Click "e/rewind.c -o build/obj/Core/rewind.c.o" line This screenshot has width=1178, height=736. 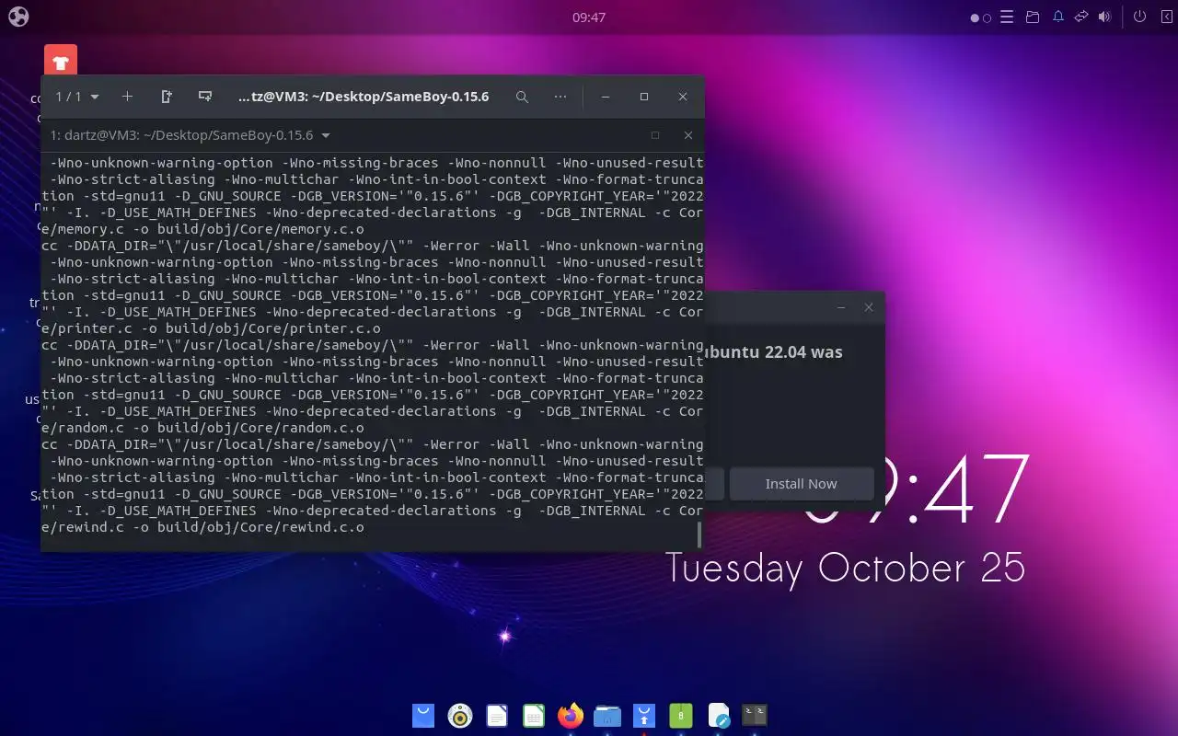pyautogui.click(x=203, y=527)
